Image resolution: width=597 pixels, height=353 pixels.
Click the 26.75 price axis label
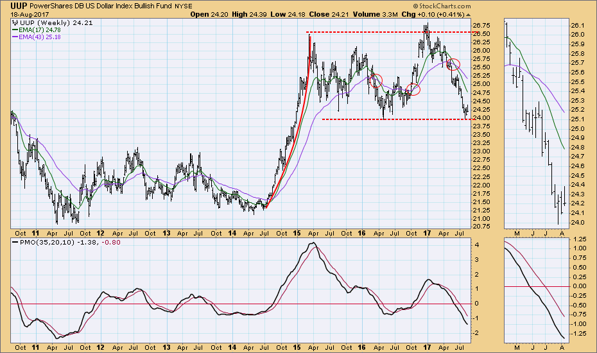pyautogui.click(x=481, y=26)
